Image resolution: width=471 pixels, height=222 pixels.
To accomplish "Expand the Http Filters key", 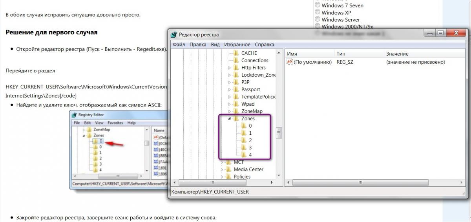I will point(230,68).
